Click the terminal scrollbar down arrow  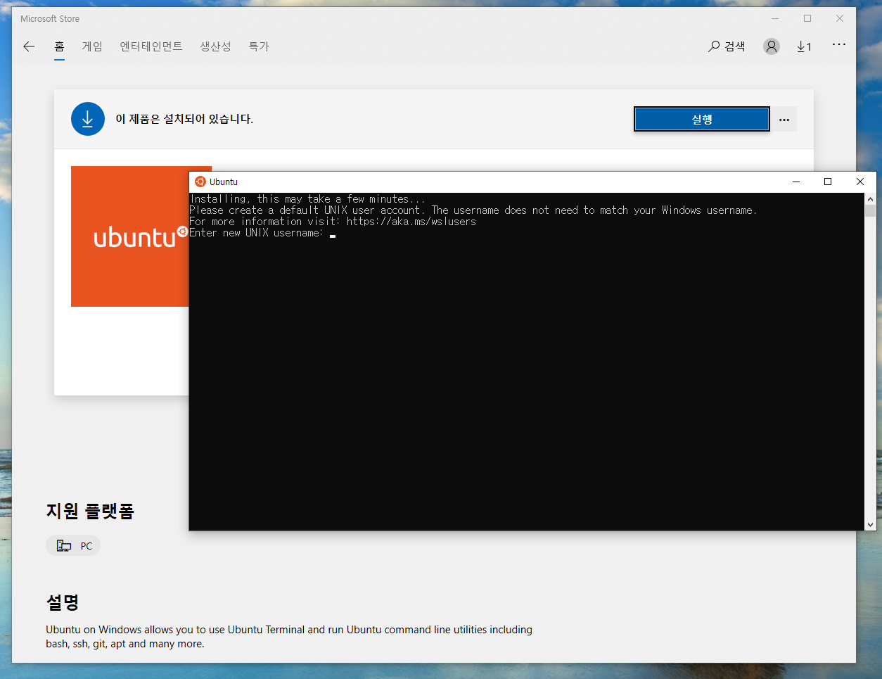(871, 525)
